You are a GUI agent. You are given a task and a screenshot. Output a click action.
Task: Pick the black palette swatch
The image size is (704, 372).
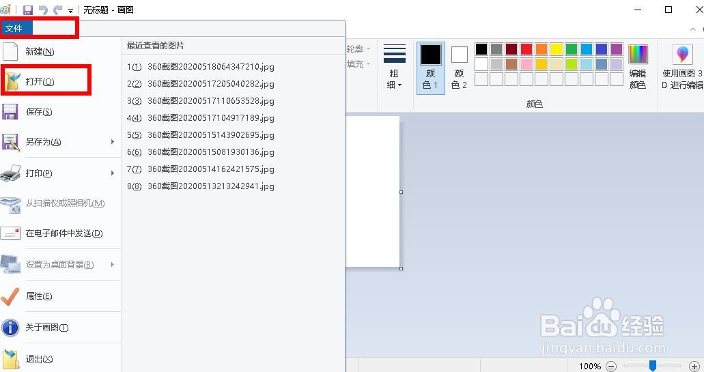coord(481,49)
